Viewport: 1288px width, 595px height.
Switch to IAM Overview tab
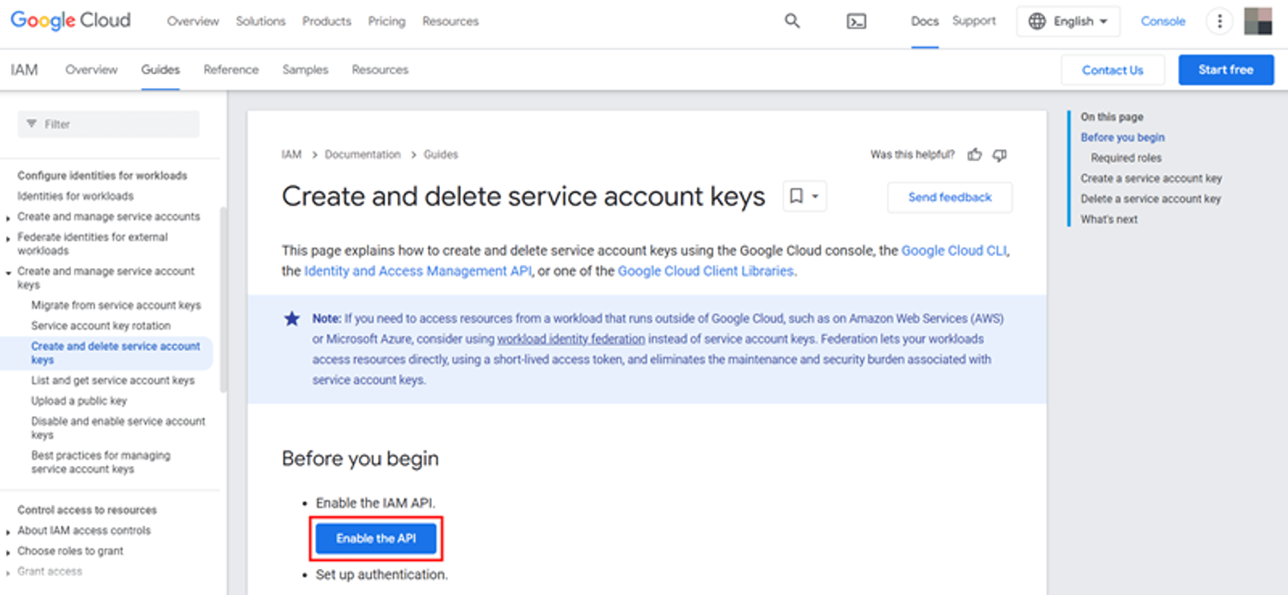pyautogui.click(x=92, y=69)
